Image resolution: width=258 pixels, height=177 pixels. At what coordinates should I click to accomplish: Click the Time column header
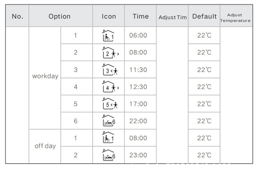(141, 16)
